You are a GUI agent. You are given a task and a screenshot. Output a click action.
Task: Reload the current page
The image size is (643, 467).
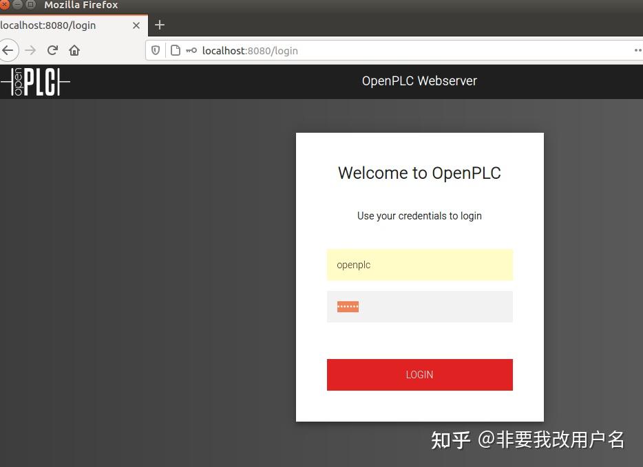[x=52, y=50]
